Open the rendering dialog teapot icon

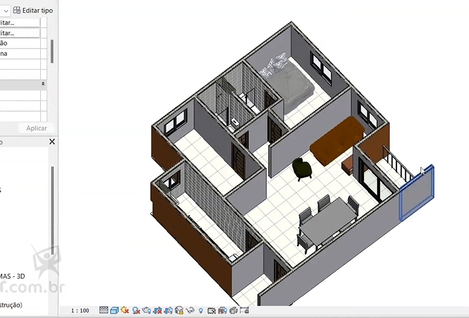click(x=147, y=310)
